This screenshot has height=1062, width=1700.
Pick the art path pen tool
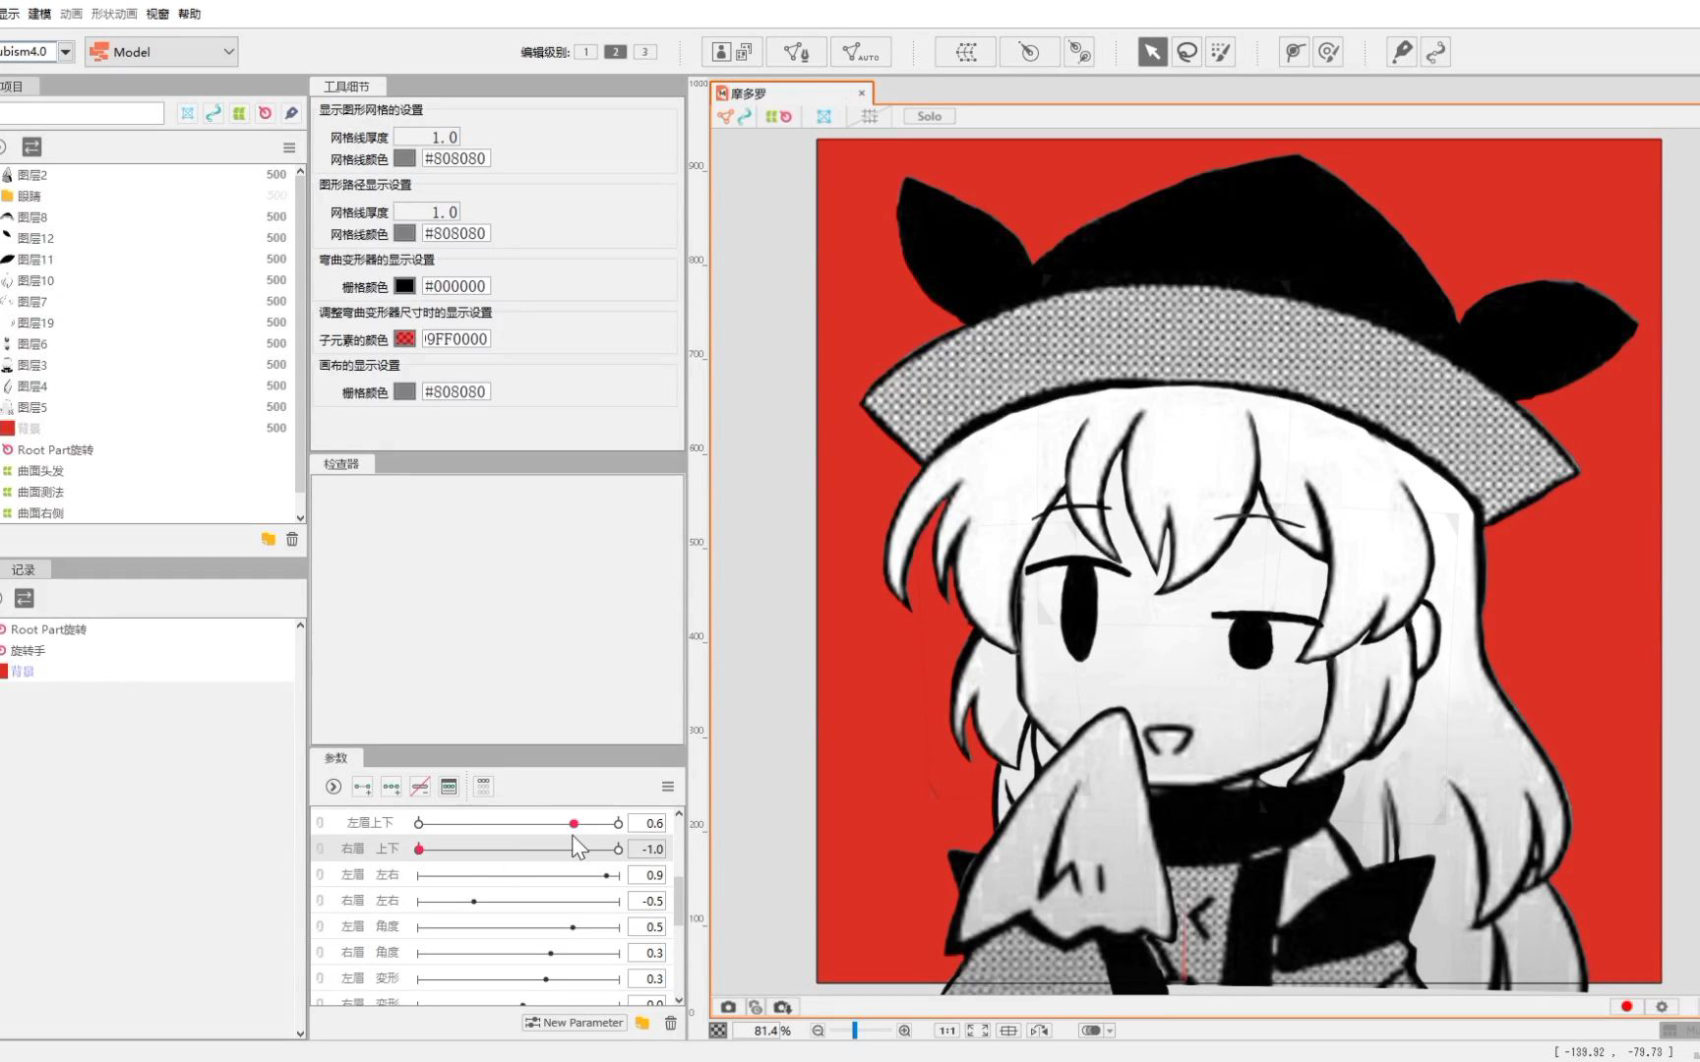click(1401, 52)
